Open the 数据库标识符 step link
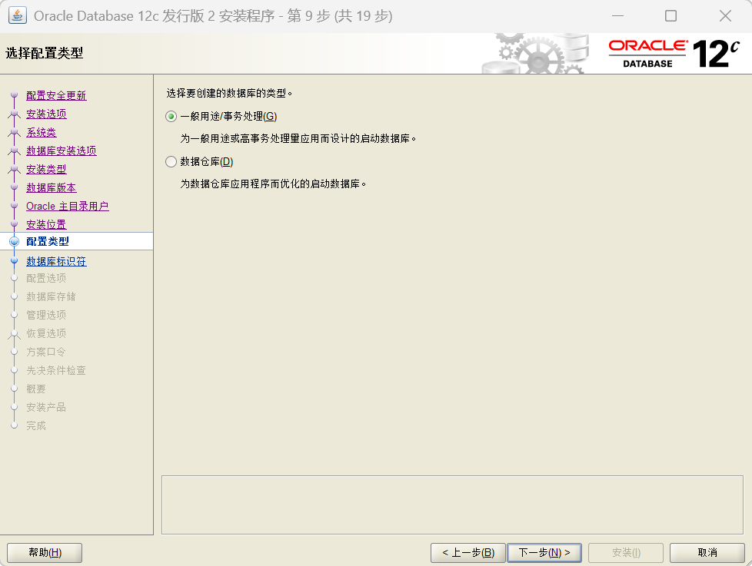The width and height of the screenshot is (752, 566). 56,261
